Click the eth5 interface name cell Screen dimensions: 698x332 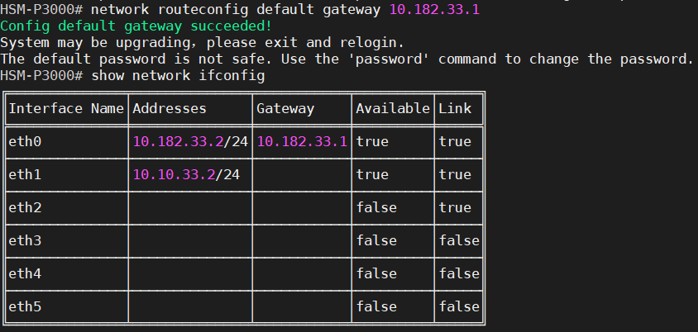pos(25,306)
